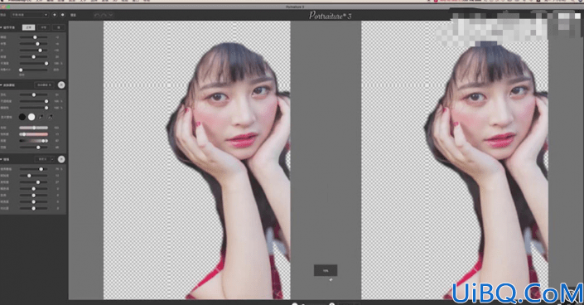This screenshot has width=584, height=305.
Task: Select the middle smoothing mode button
Action: click(x=44, y=27)
